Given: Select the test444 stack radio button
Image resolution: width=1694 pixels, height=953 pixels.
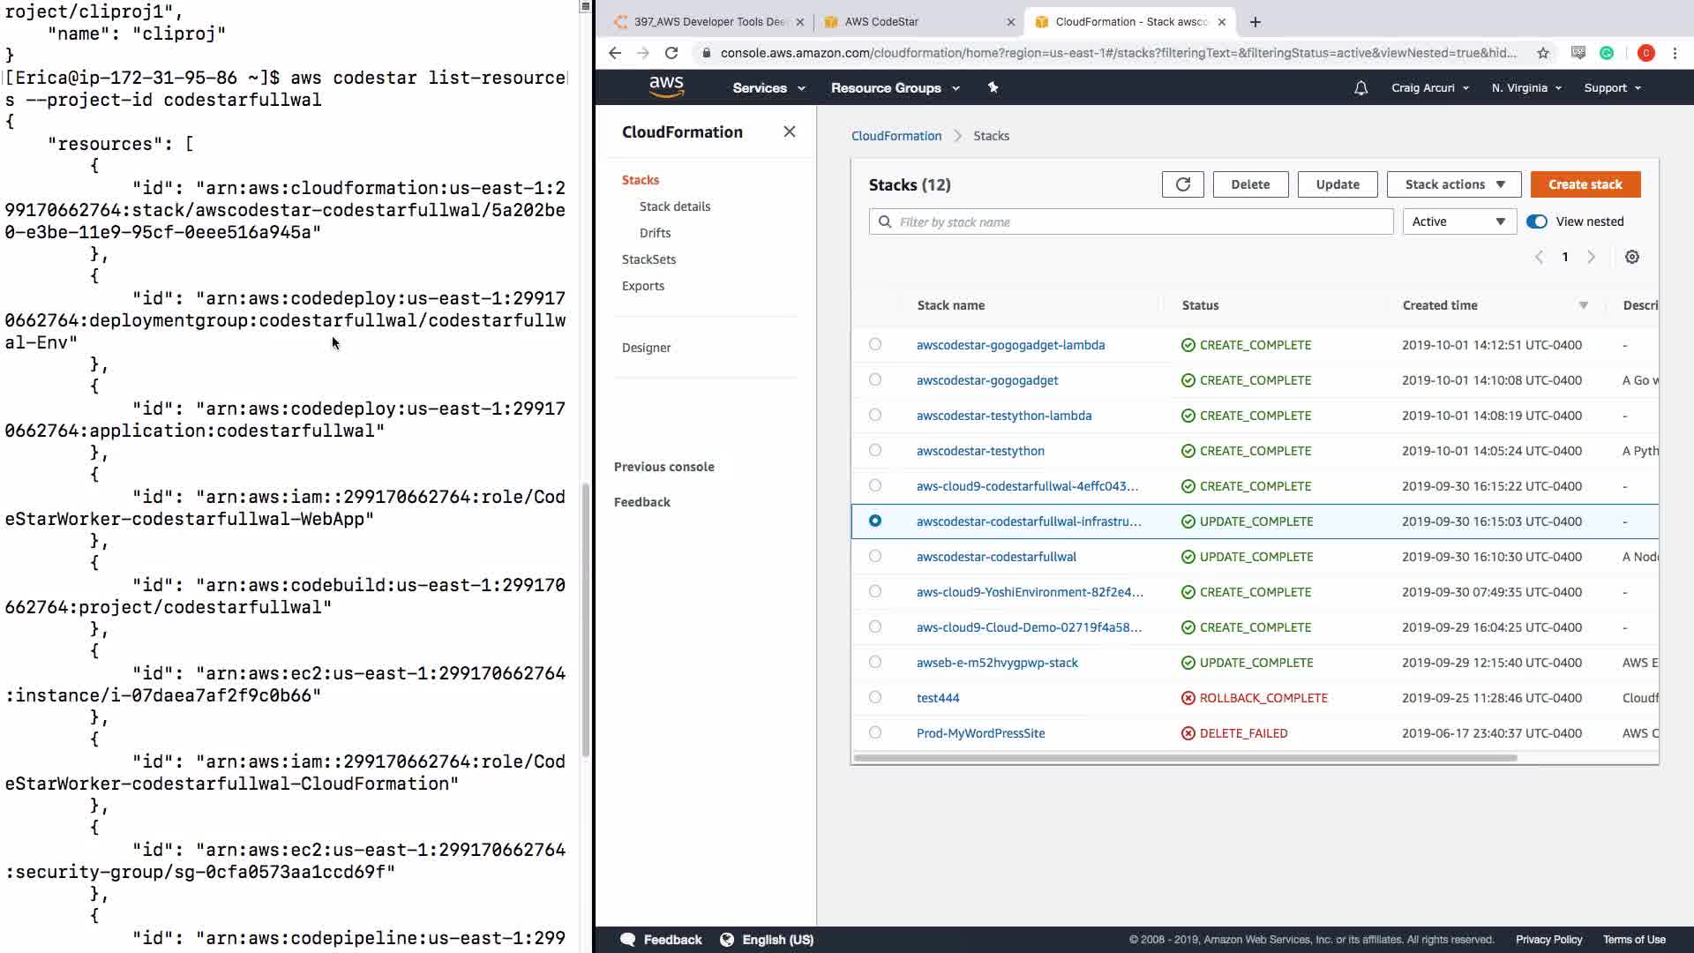Looking at the screenshot, I should 874,697.
